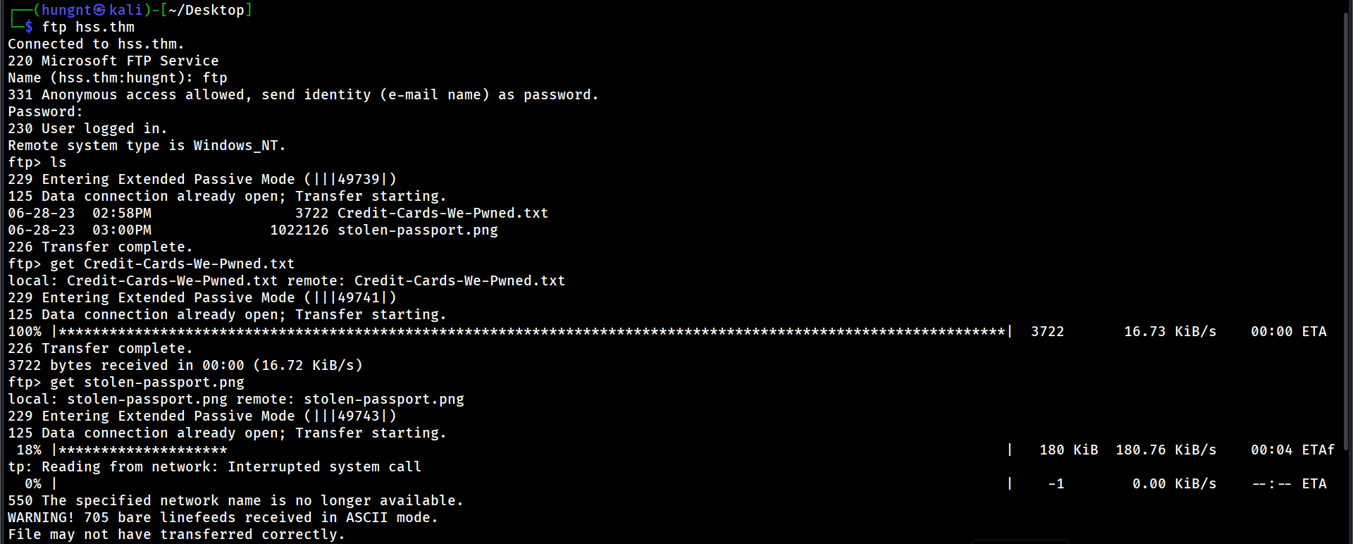Image resolution: width=1353 pixels, height=544 pixels.
Task: Click the '00:04' ETA value
Action: (1271, 450)
